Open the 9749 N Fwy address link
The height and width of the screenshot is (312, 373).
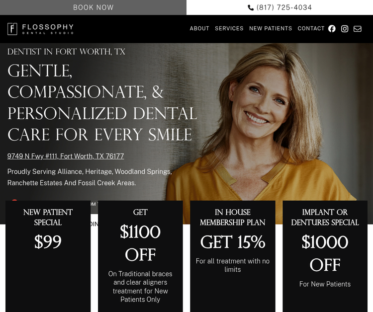(x=66, y=156)
